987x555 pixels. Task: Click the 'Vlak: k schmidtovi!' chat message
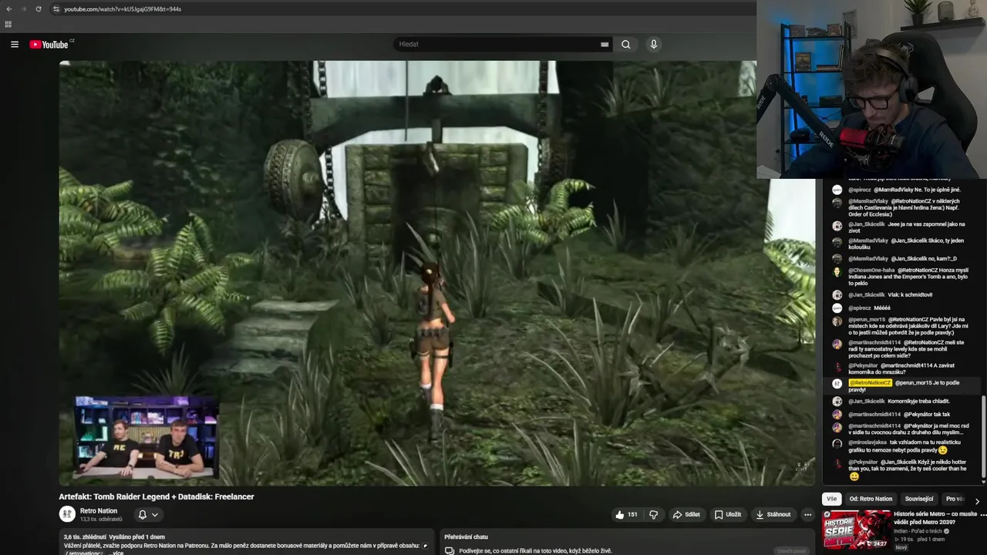click(910, 294)
